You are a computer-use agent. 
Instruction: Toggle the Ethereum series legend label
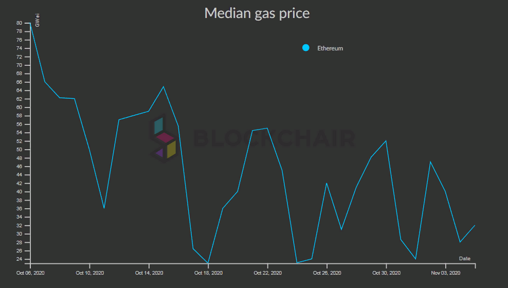coord(330,48)
